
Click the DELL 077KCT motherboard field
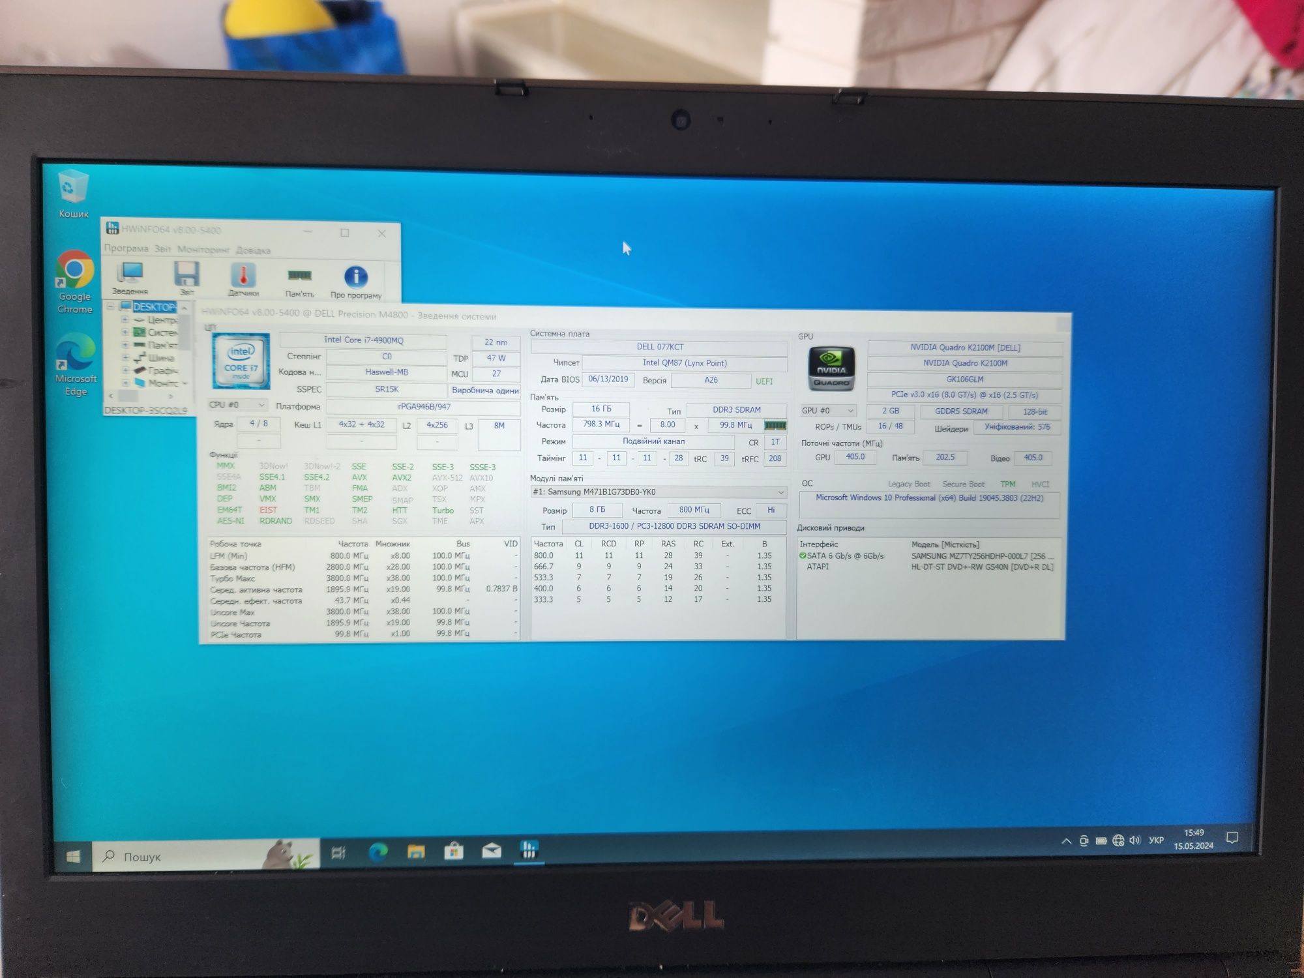tap(660, 347)
